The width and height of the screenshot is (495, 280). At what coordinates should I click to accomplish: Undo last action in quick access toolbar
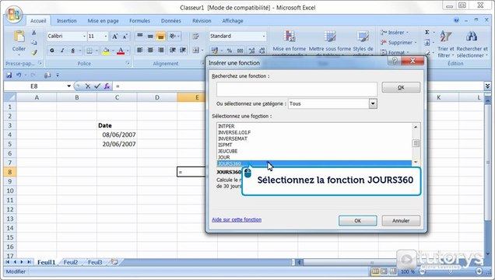pyautogui.click(x=19, y=75)
